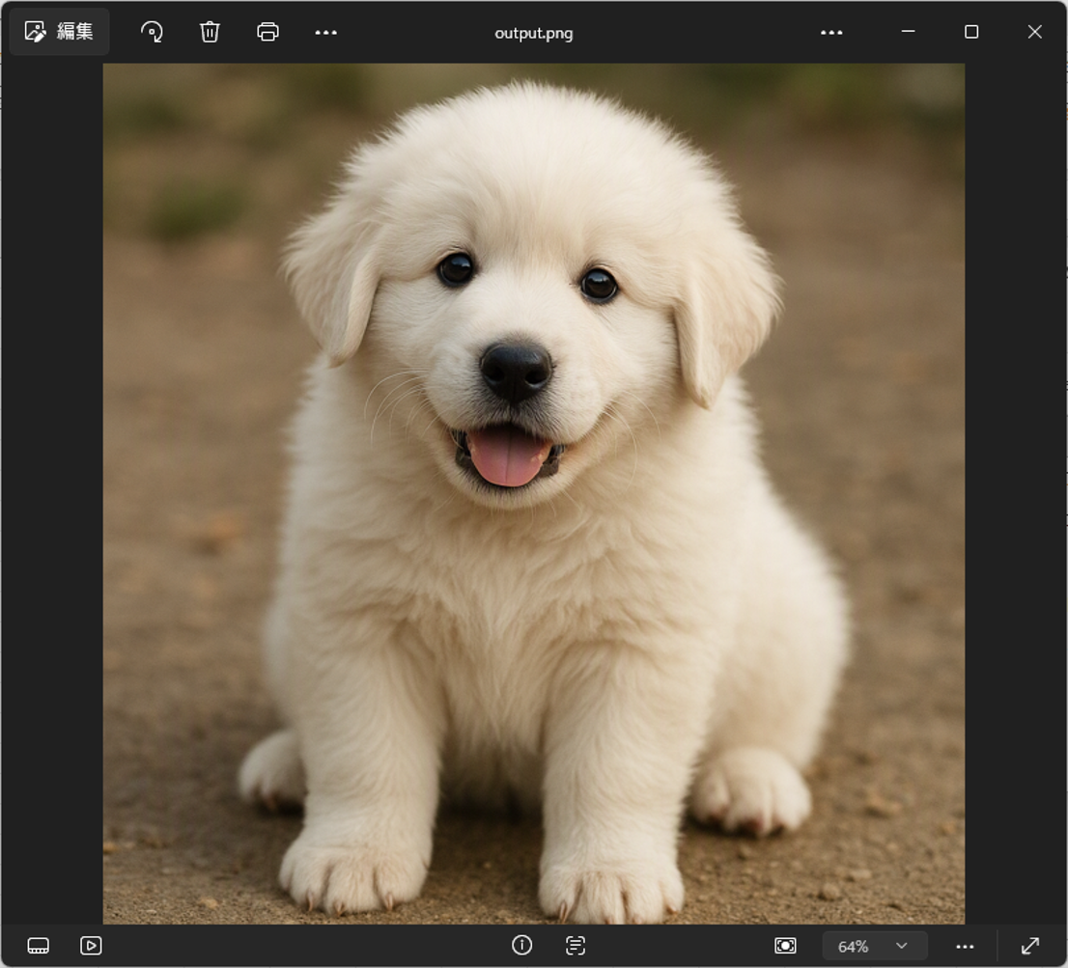
Task: Maximize the Photos window
Action: click(971, 31)
